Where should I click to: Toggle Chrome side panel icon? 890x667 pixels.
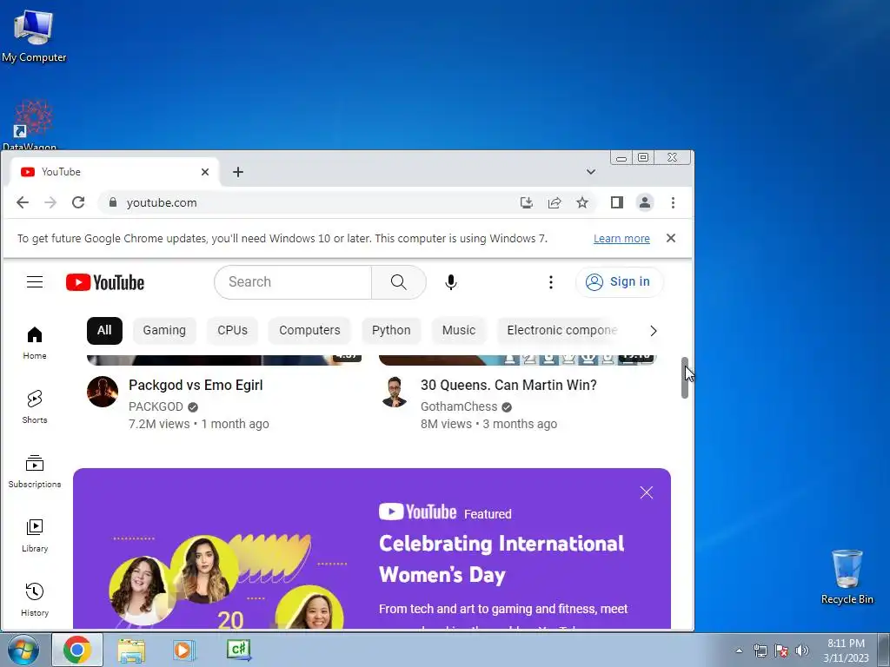pyautogui.click(x=617, y=202)
